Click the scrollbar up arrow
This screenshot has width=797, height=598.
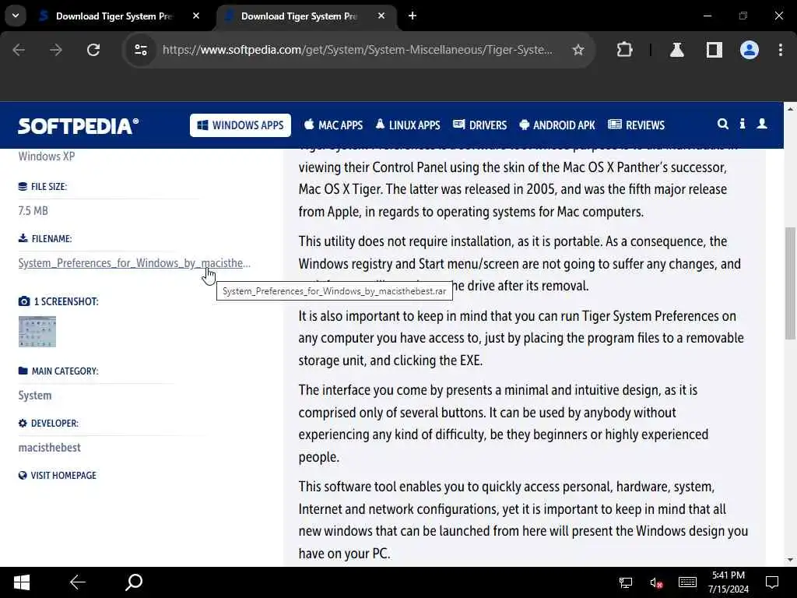click(790, 109)
